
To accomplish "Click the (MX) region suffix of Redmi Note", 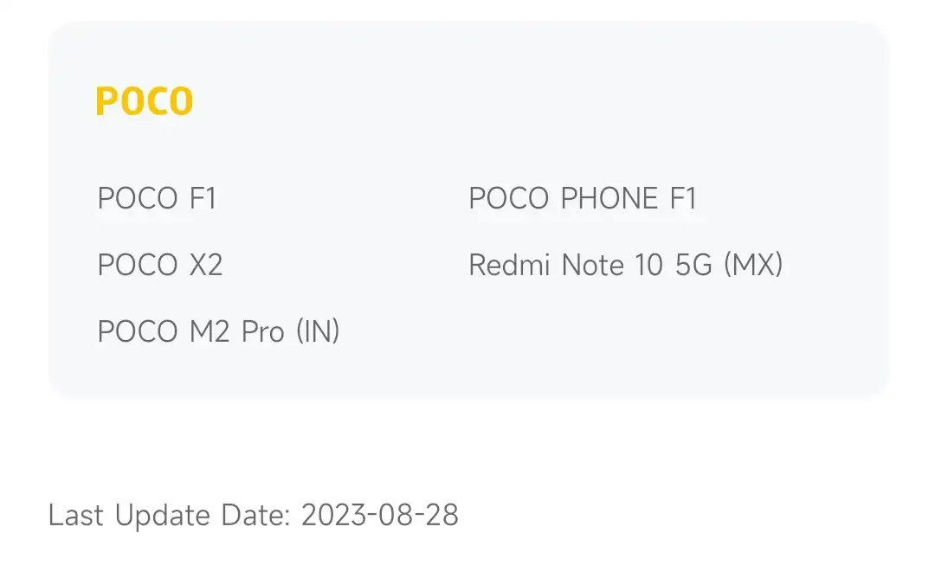I will click(x=753, y=265).
